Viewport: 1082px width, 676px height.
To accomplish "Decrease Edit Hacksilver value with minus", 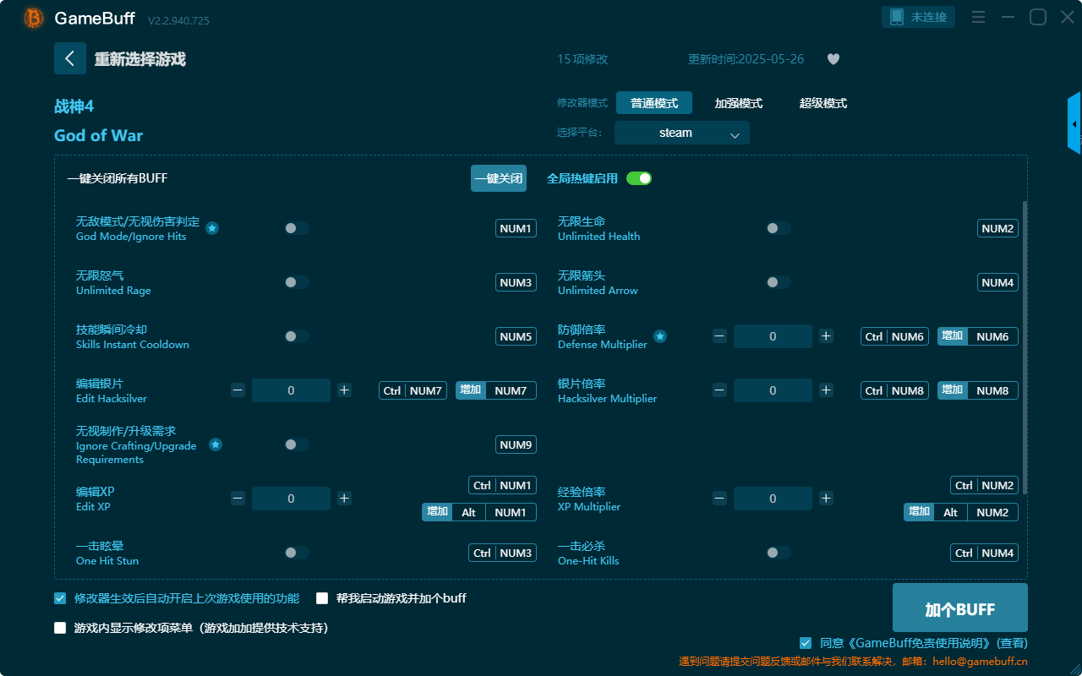I will click(x=238, y=390).
